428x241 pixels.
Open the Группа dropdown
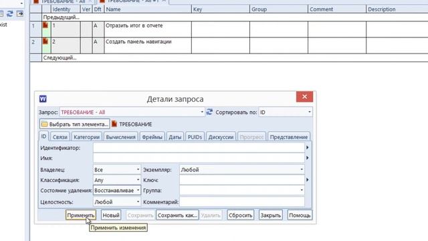click(x=302, y=190)
